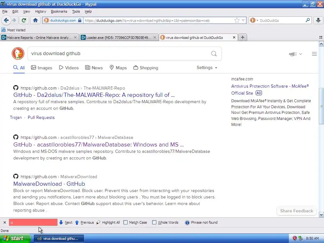This screenshot has width=324, height=243.
Task: Click GitHub icon beside MalwareDownload URL
Action: [x=16, y=177]
